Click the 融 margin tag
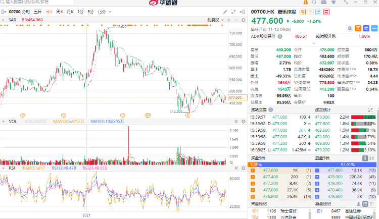Image resolution: width=379 pixels, height=219 pixels. [x=303, y=12]
